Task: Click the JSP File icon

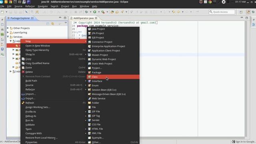Action: point(89,112)
